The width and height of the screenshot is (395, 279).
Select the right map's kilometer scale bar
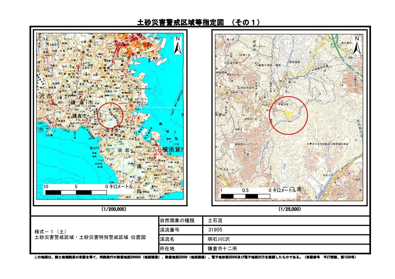tap(246, 196)
